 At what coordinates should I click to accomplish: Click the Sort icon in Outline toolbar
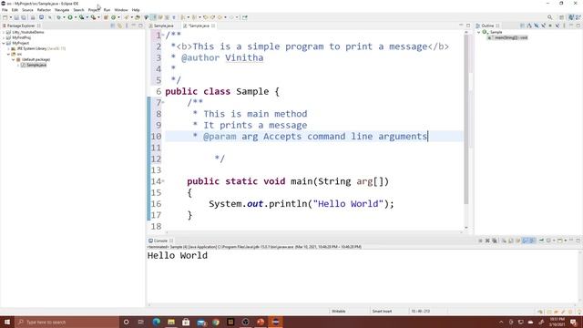click(529, 26)
